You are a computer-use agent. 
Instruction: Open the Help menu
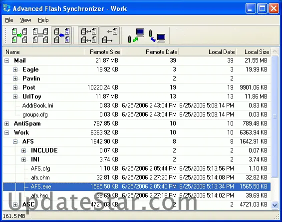click(43, 20)
